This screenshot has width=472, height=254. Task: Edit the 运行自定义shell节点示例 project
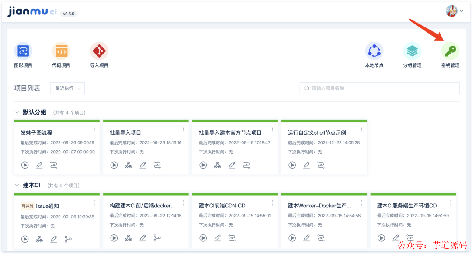tap(307, 165)
